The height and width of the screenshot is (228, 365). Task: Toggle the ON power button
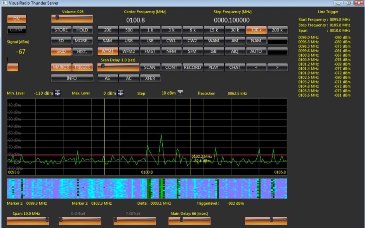click(17, 19)
